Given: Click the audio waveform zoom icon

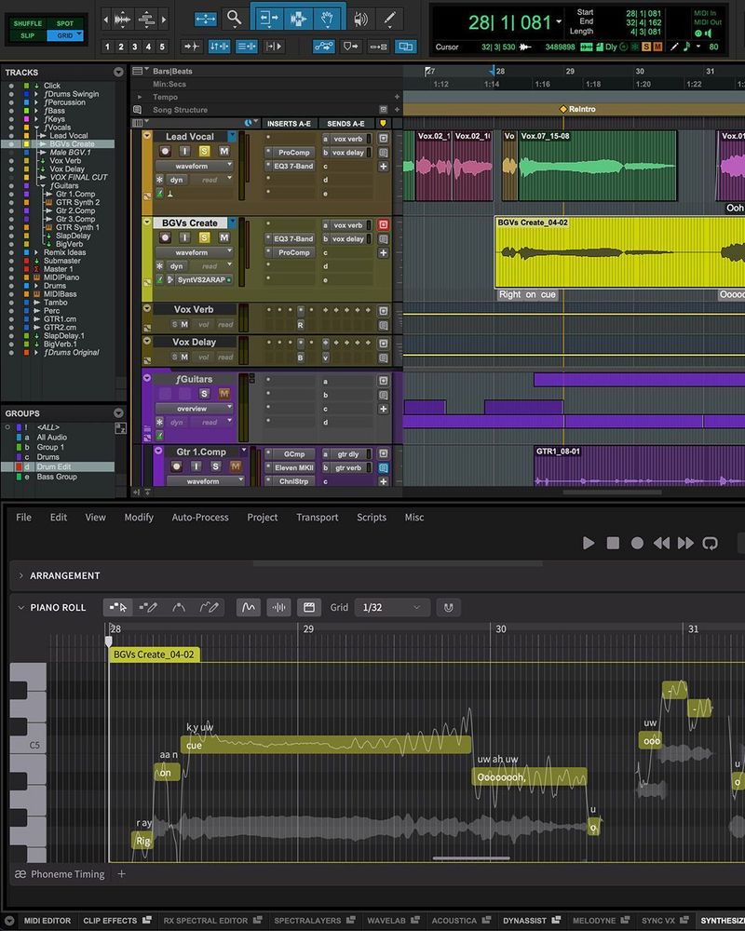Looking at the screenshot, I should click(x=122, y=19).
